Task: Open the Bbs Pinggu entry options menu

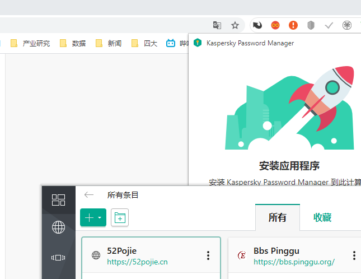Action: pos(354,255)
